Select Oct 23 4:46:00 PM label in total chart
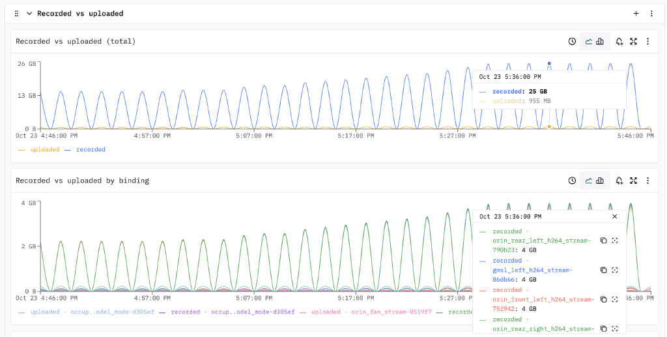The width and height of the screenshot is (667, 337). point(47,136)
